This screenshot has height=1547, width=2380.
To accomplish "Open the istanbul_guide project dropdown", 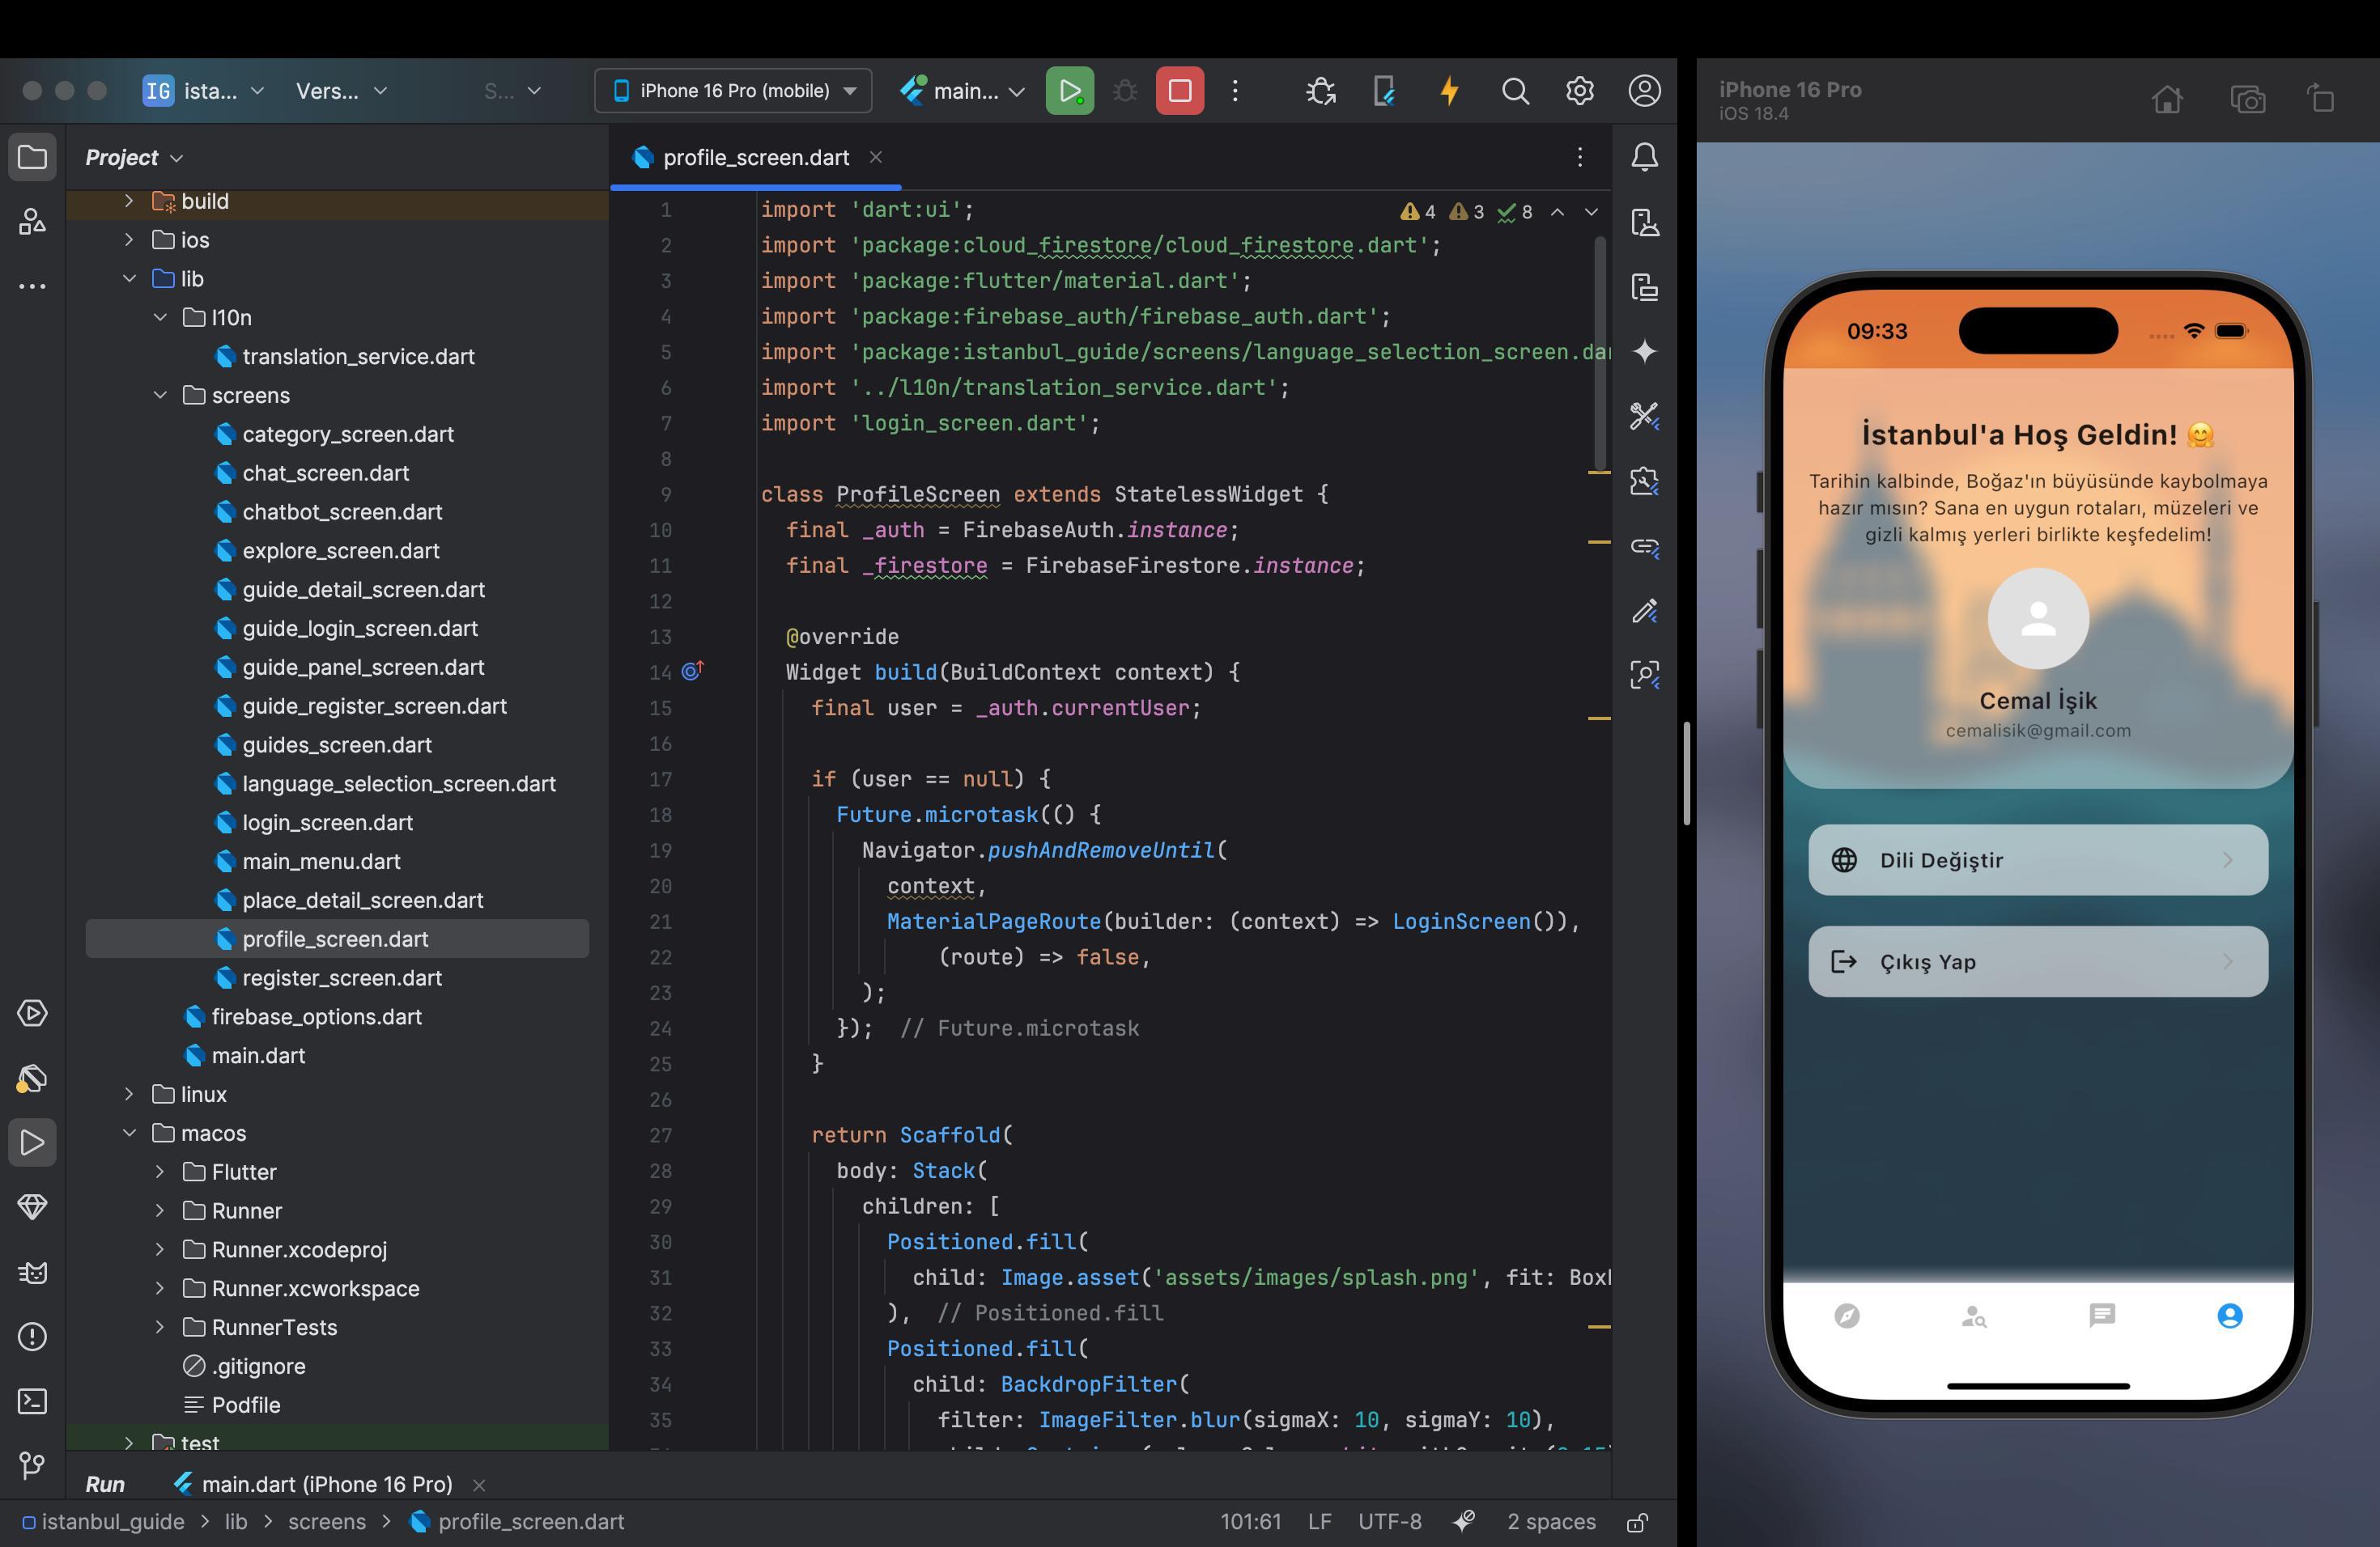I will (205, 91).
